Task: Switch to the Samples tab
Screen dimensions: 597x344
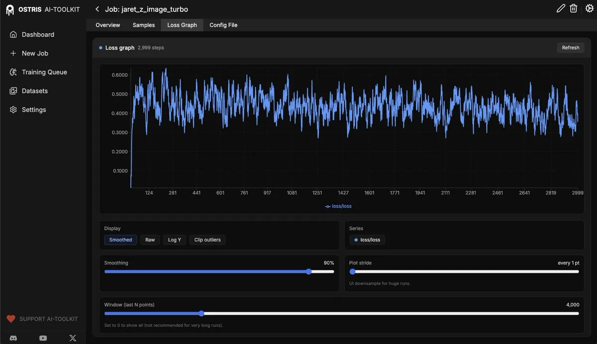Action: [x=144, y=25]
